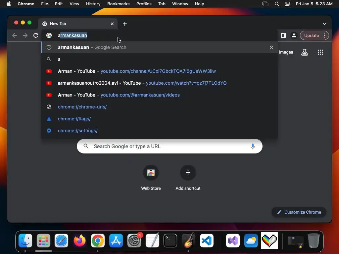Open the profile avatar menu
The image size is (339, 254).
pyautogui.click(x=294, y=35)
